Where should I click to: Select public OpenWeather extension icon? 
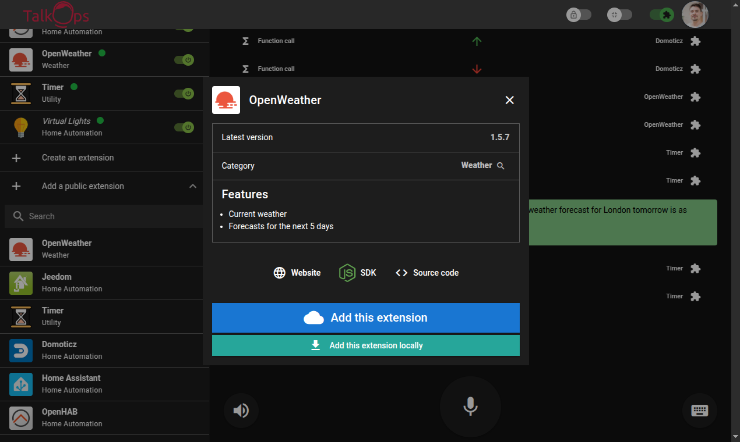[x=21, y=249]
